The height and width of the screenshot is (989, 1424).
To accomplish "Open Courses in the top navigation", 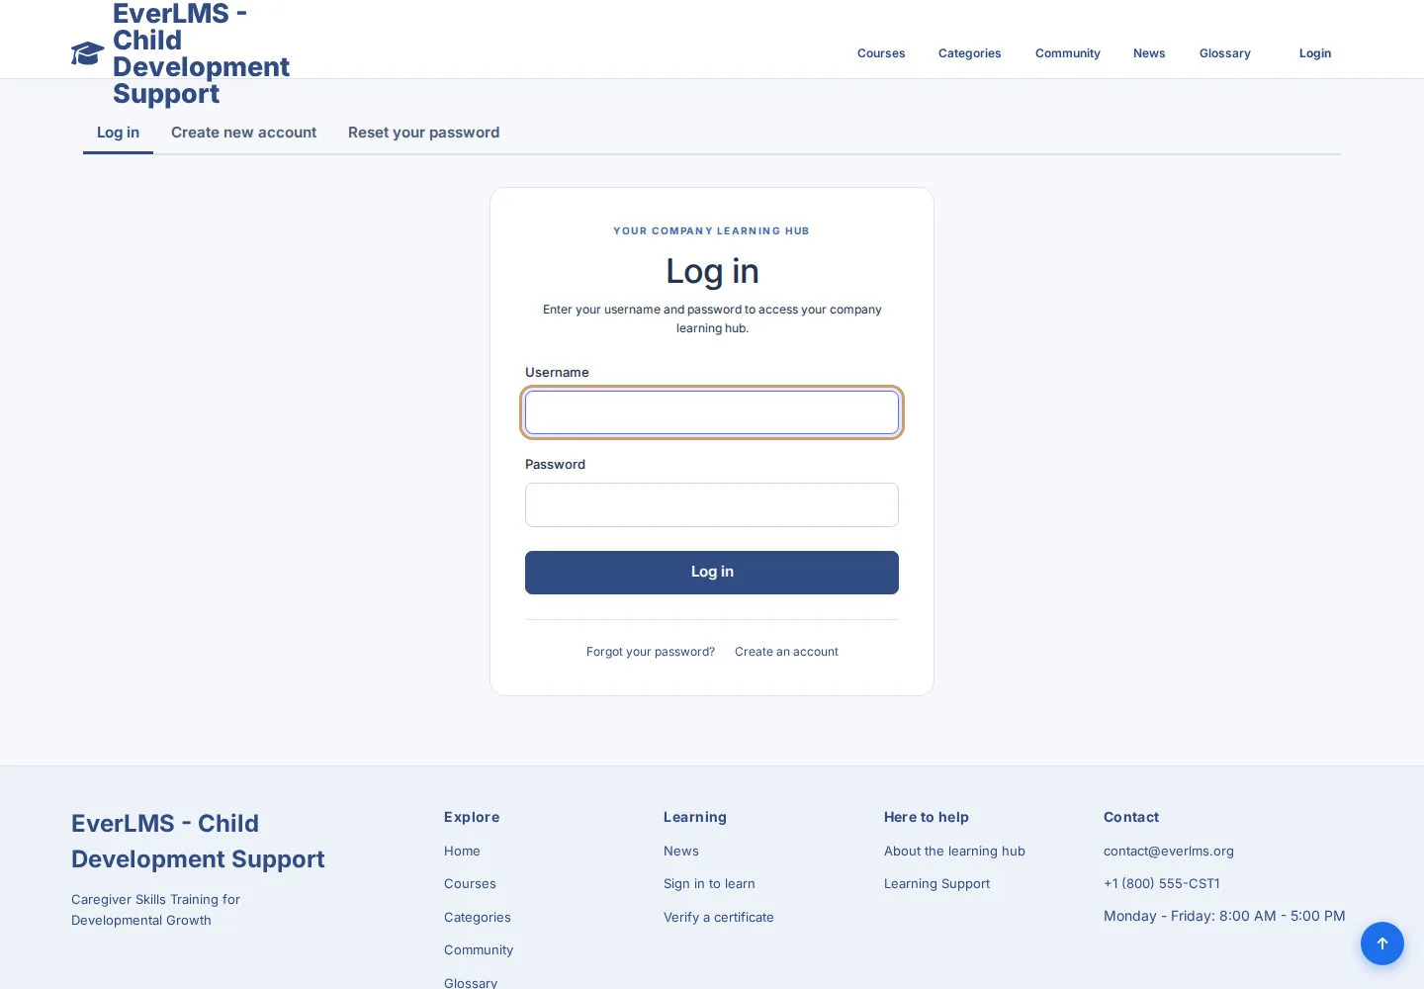I will coord(881,53).
